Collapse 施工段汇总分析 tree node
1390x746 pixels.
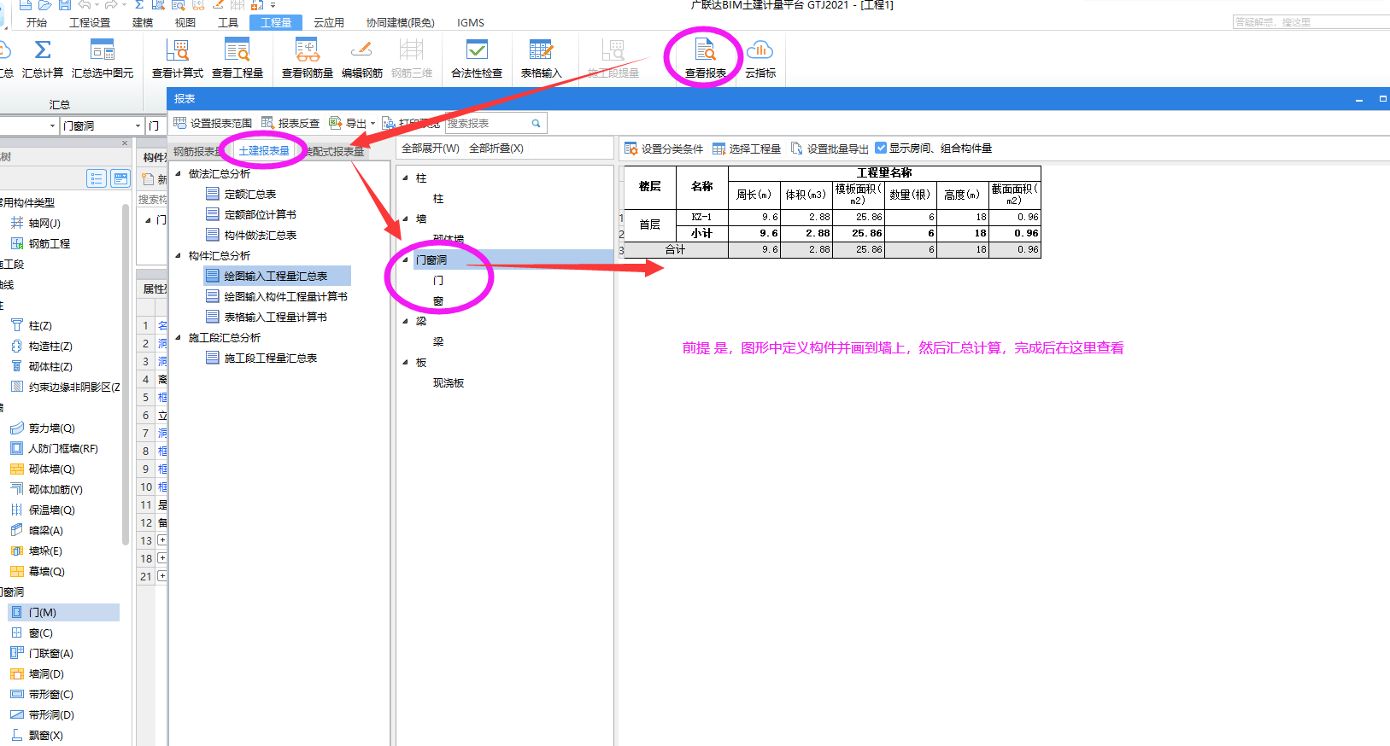click(x=179, y=337)
